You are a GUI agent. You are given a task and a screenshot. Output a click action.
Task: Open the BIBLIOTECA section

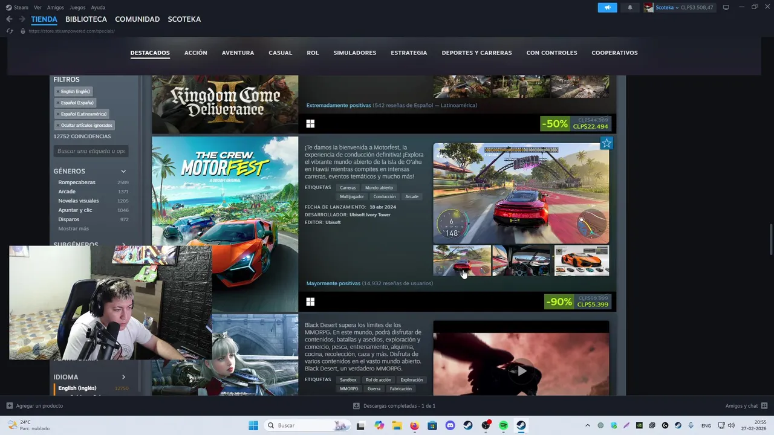[x=86, y=19]
